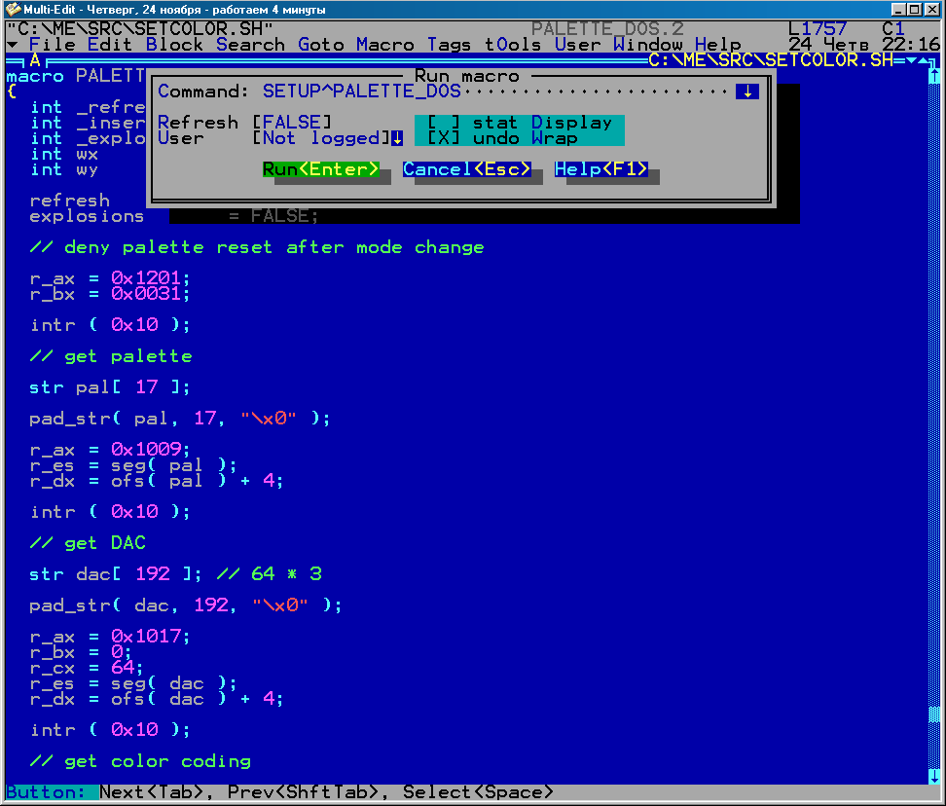This screenshot has height=806, width=946.
Task: Click the scroll up arrow in editor
Action: point(933,76)
